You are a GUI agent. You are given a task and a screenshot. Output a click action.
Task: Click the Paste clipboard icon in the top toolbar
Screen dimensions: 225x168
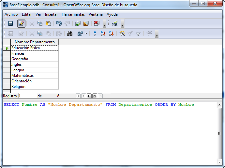coord(48,23)
